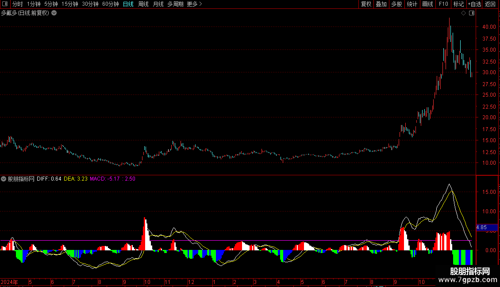Click month 12 on the time axis

[x=191, y=282]
